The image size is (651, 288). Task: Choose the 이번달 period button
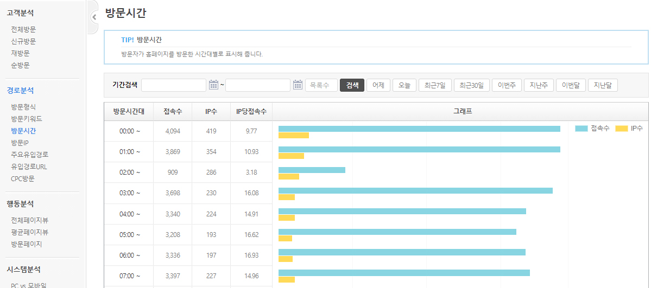[x=571, y=85]
